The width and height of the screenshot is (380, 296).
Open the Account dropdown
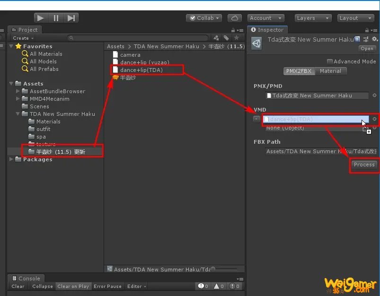[265, 18]
